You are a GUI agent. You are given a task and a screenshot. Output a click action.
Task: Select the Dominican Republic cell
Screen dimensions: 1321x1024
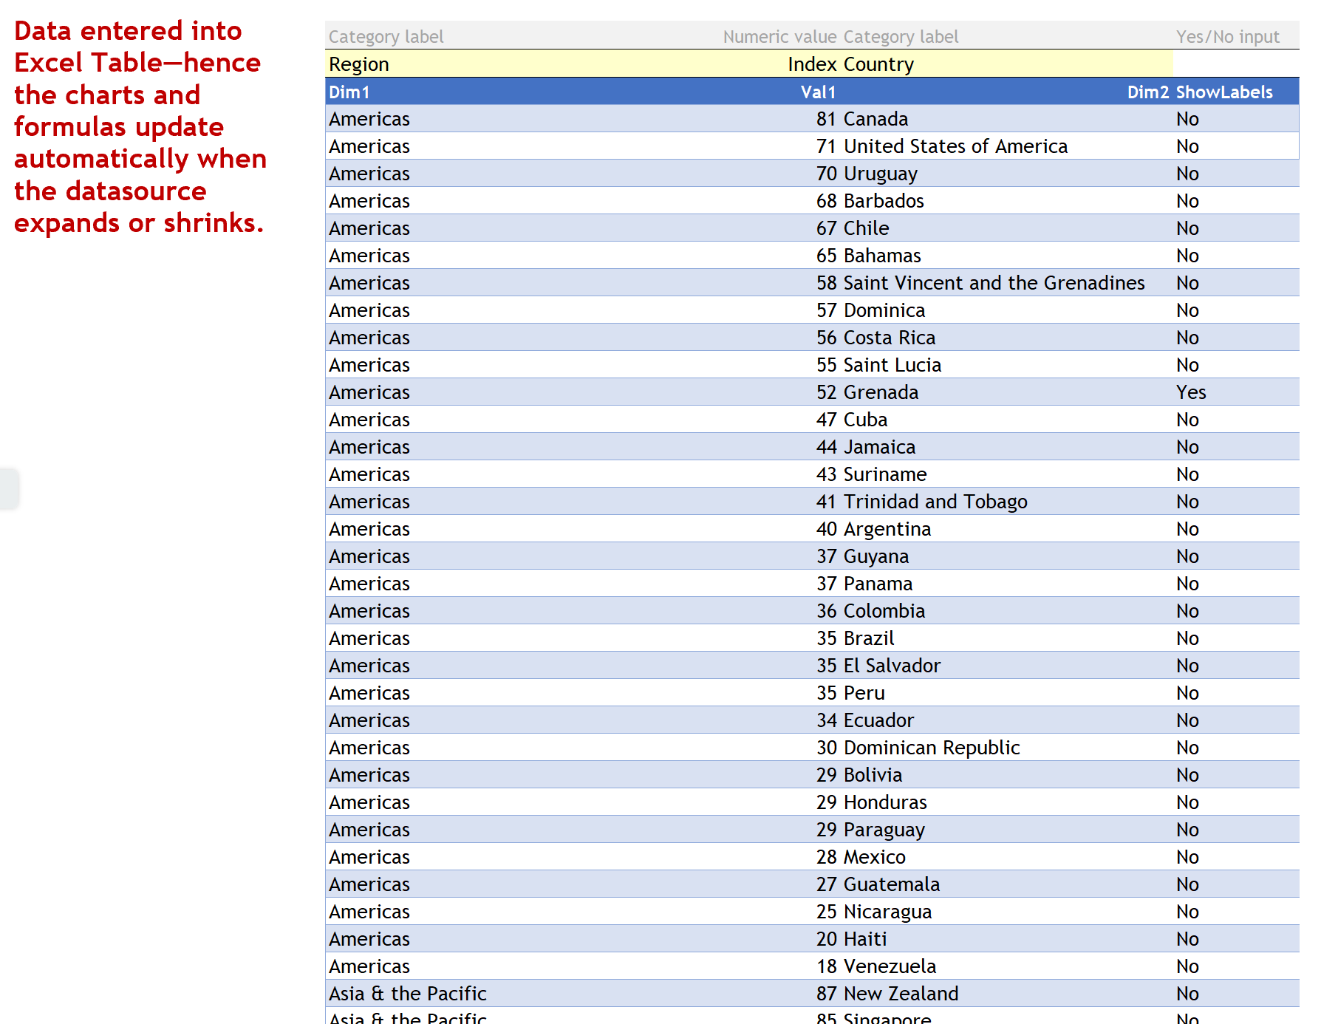[x=1006, y=748]
